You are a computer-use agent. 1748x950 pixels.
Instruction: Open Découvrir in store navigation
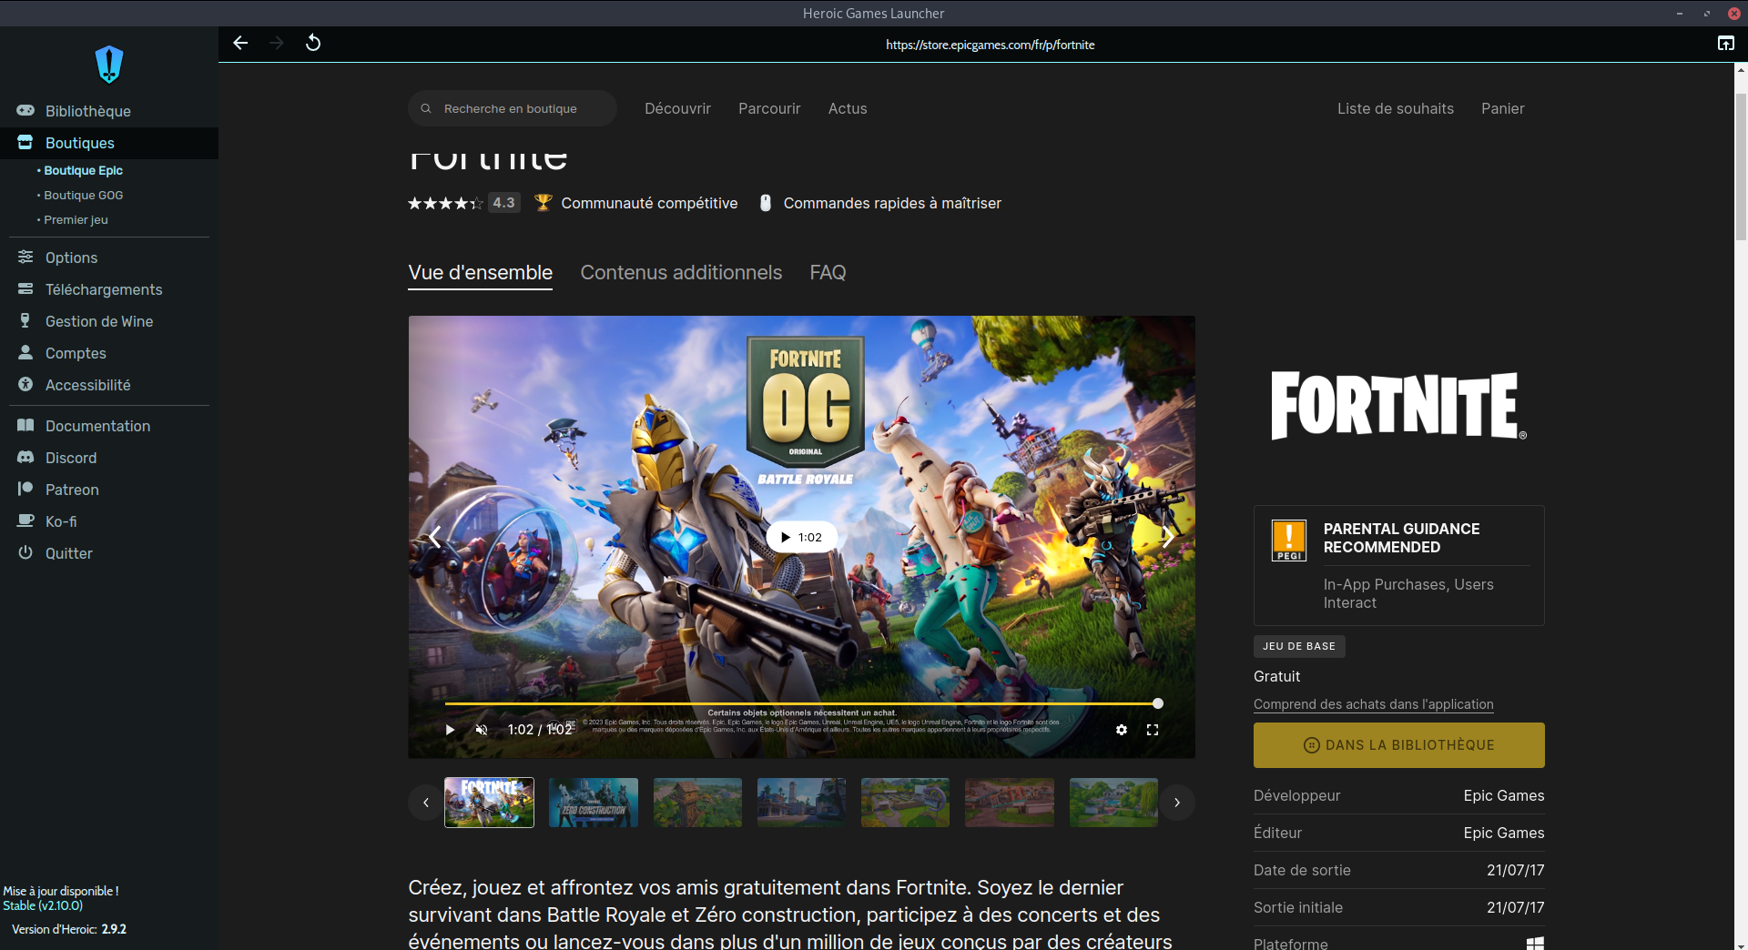coord(677,108)
